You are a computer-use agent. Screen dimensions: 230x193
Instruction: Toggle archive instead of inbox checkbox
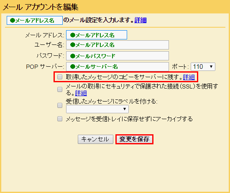[x=60, y=119]
